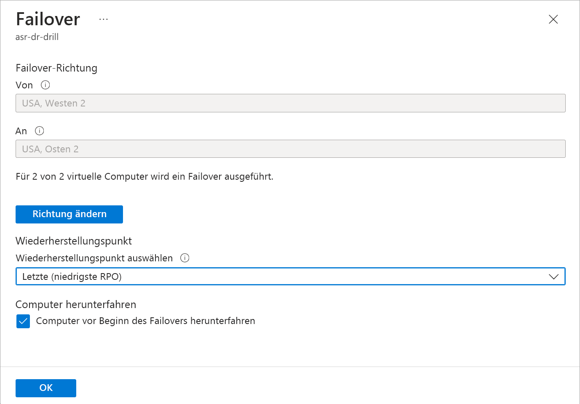Close the Failover panel
The image size is (580, 404).
pyautogui.click(x=553, y=19)
